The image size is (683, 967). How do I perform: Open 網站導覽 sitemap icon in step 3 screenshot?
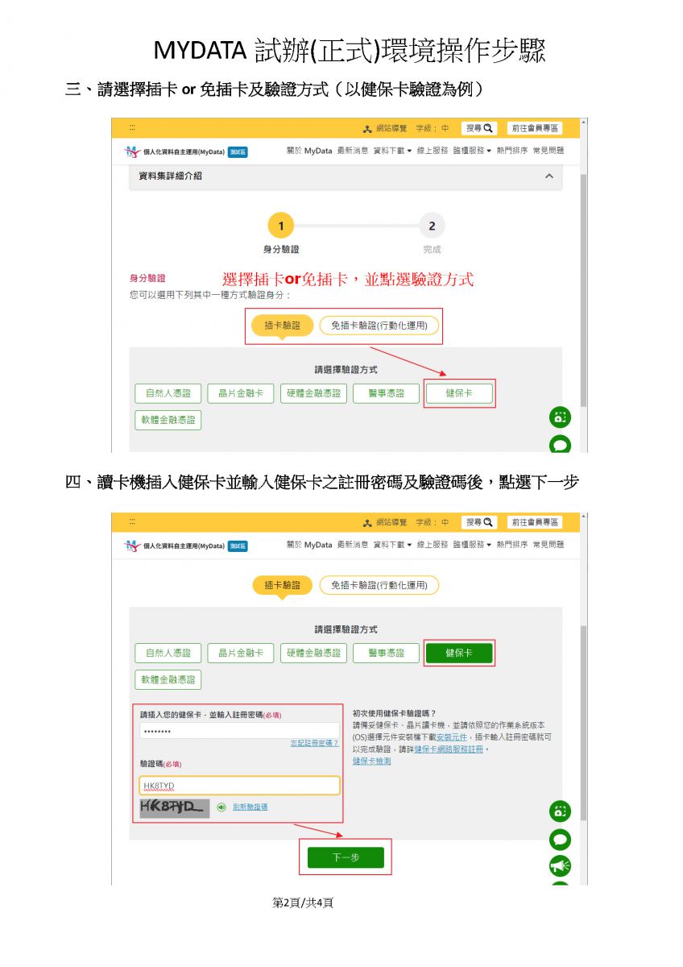coord(367,129)
